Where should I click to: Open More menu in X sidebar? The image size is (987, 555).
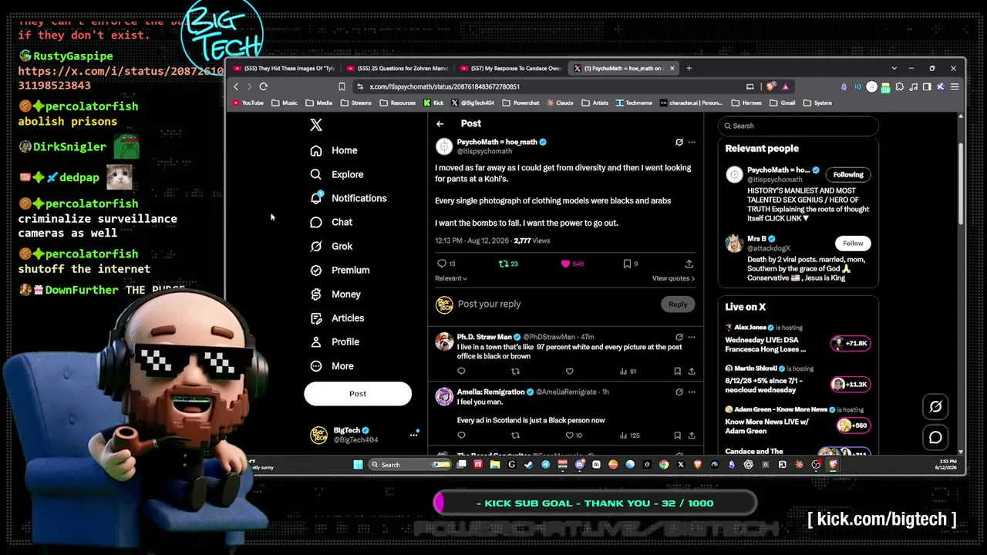click(x=332, y=366)
